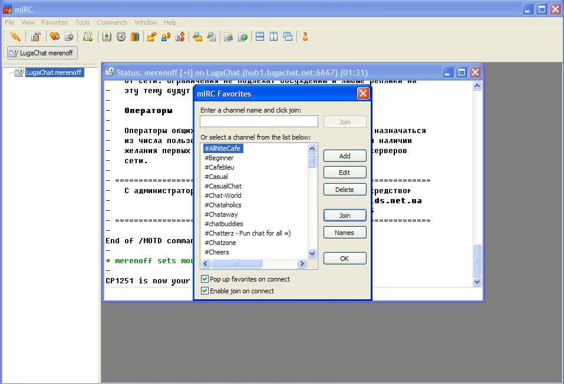This screenshot has height=384, width=564.
Task: Open the View menu
Action: point(28,22)
